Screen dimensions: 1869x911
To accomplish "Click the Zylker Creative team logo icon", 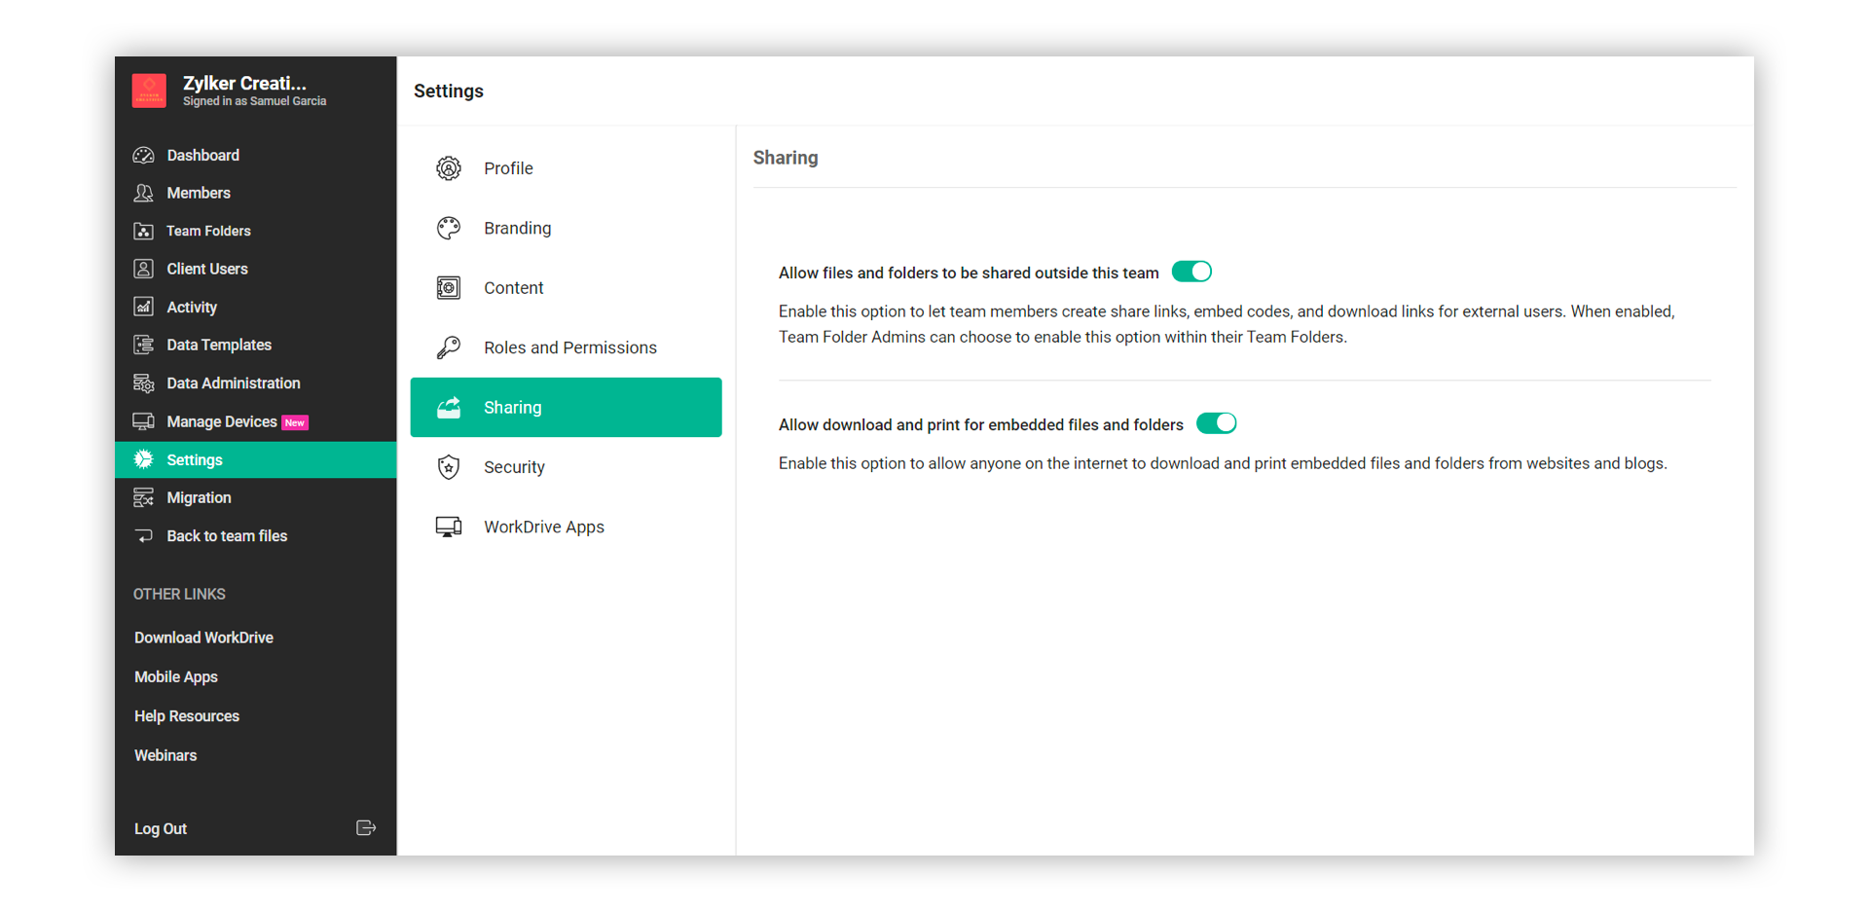I will [149, 91].
